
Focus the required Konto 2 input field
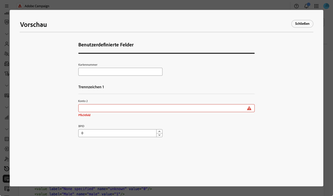166,108
